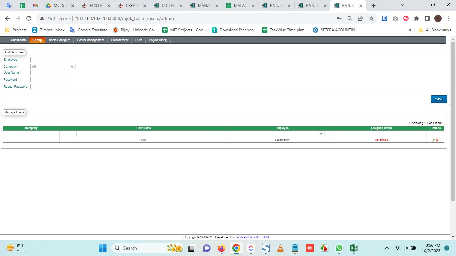Viewport: 456px width, 256px height.
Task: Switch to the pinned Google Translate tab
Action: 9,6
